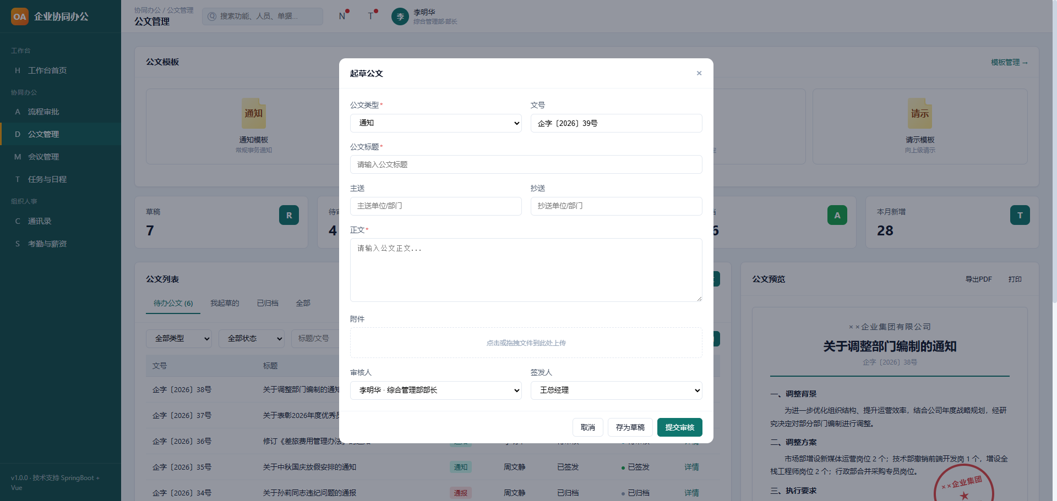Open the T icon beside the user avatar
Image resolution: width=1057 pixels, height=501 pixels.
(371, 16)
